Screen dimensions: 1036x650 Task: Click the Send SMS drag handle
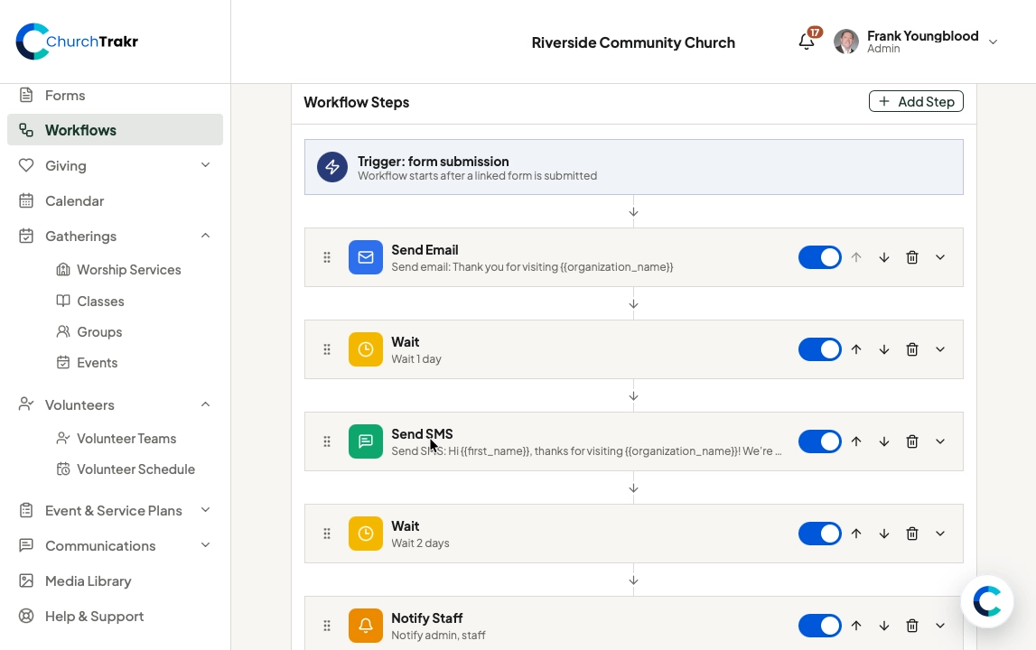[x=327, y=442]
